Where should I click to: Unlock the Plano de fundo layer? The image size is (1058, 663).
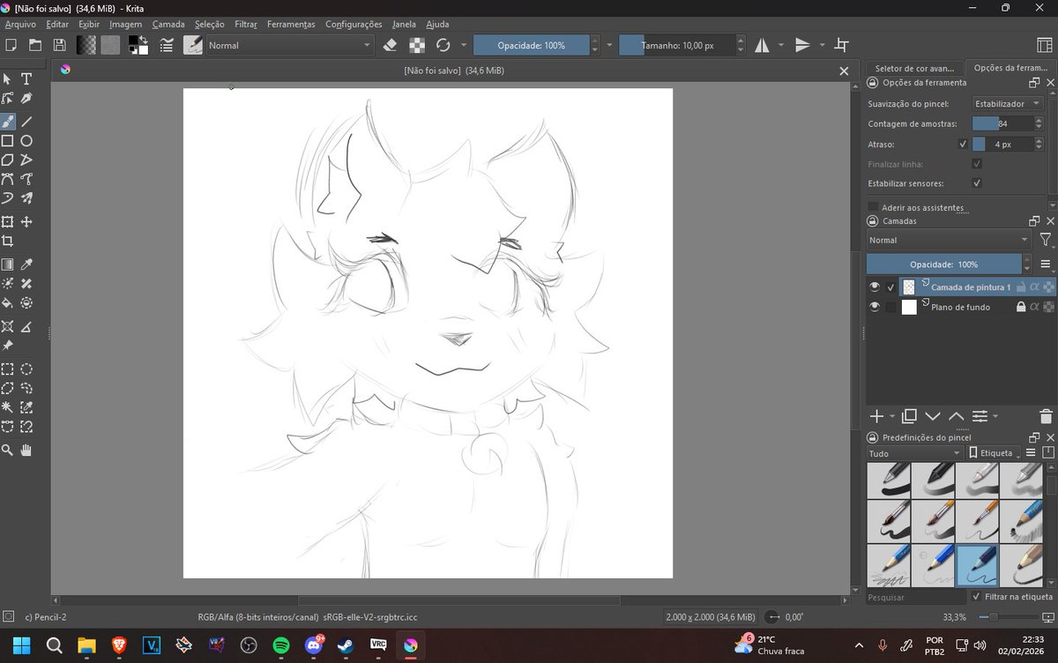pyautogui.click(x=1021, y=307)
